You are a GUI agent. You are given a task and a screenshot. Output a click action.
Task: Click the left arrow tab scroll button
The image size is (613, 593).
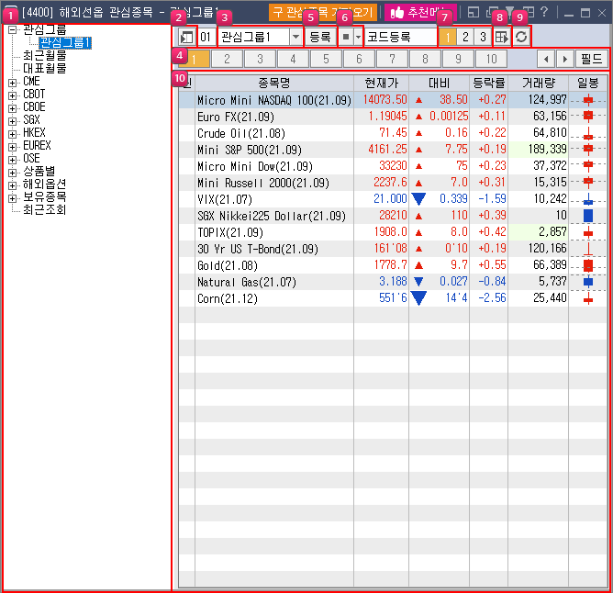point(546,59)
